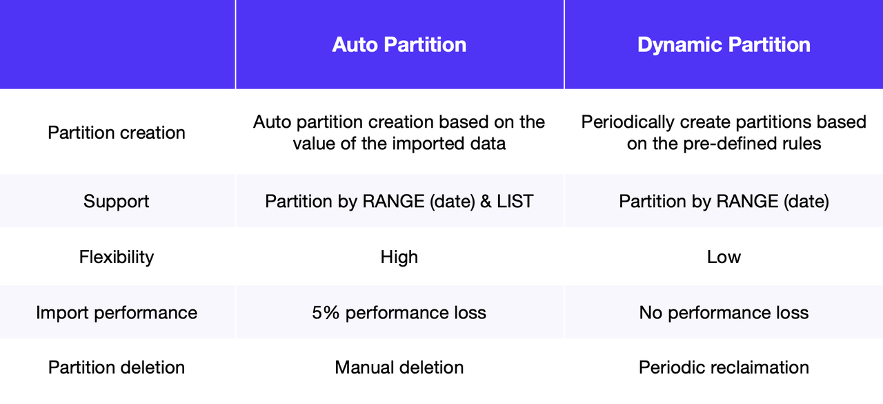
Task: Click the 'High' flexibility cell
Action: pyautogui.click(x=399, y=257)
